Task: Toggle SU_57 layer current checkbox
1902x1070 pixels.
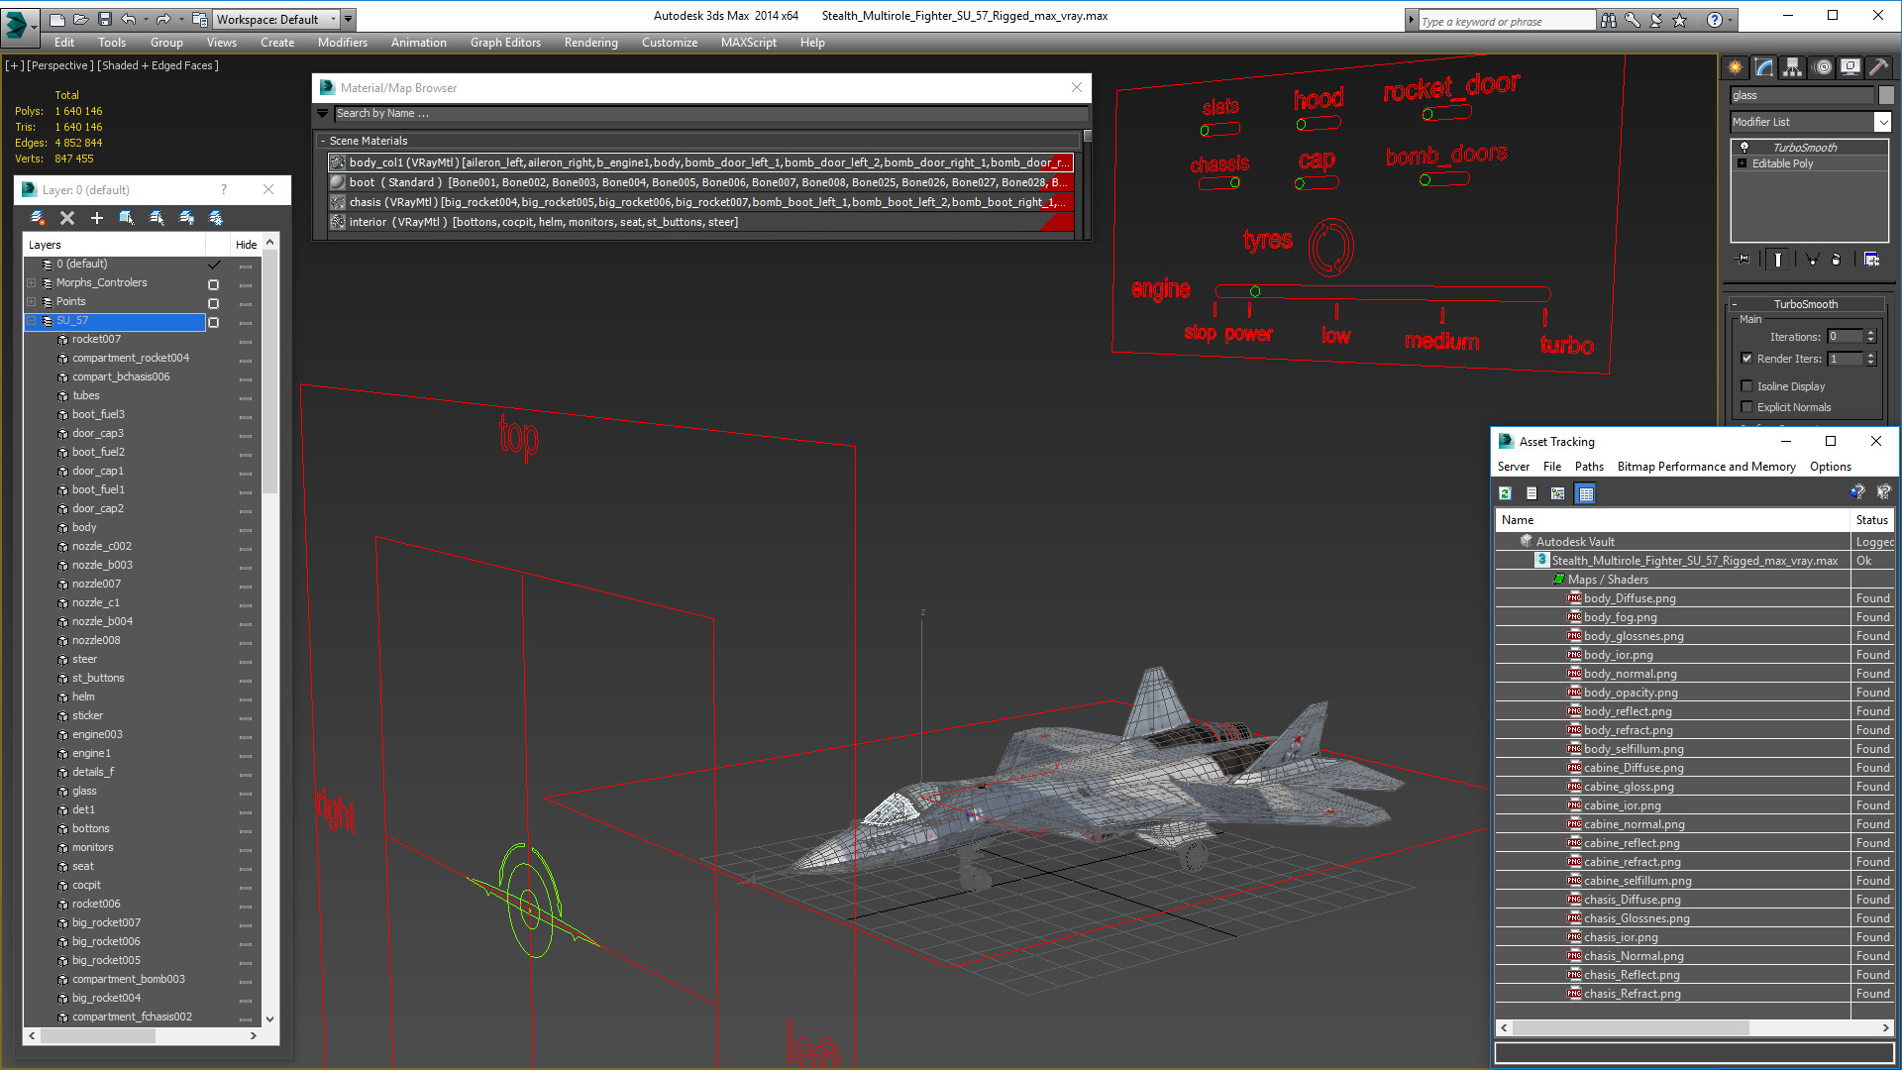Action: point(213,322)
